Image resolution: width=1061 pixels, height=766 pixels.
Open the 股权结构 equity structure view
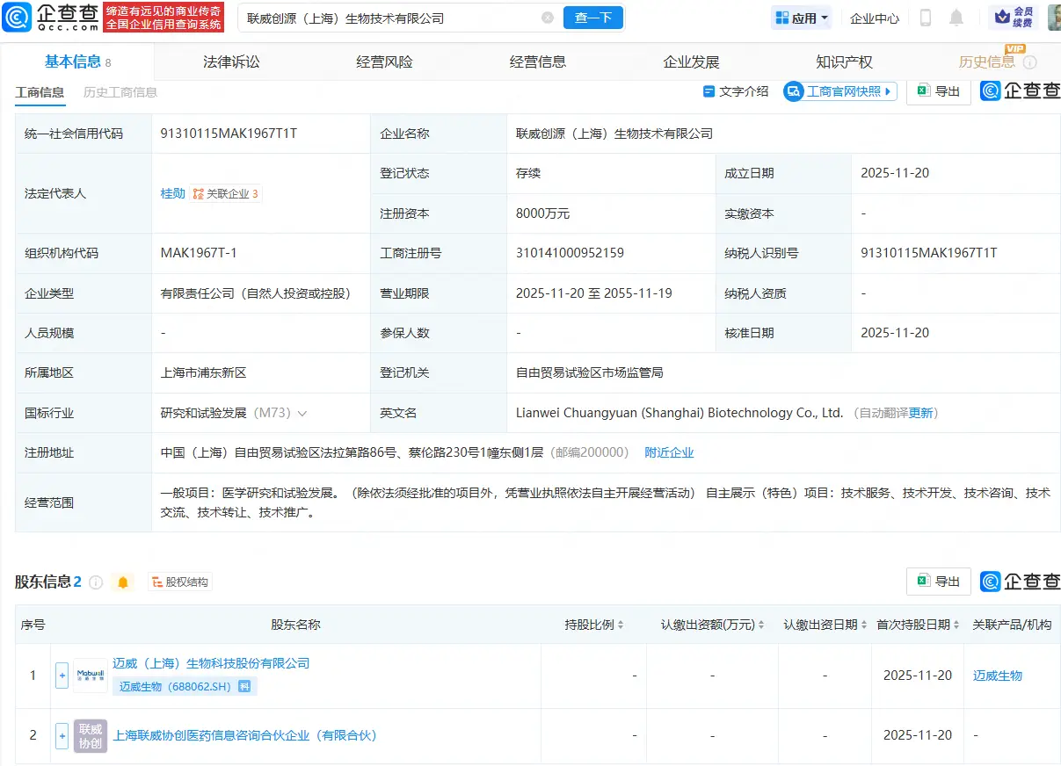click(179, 582)
